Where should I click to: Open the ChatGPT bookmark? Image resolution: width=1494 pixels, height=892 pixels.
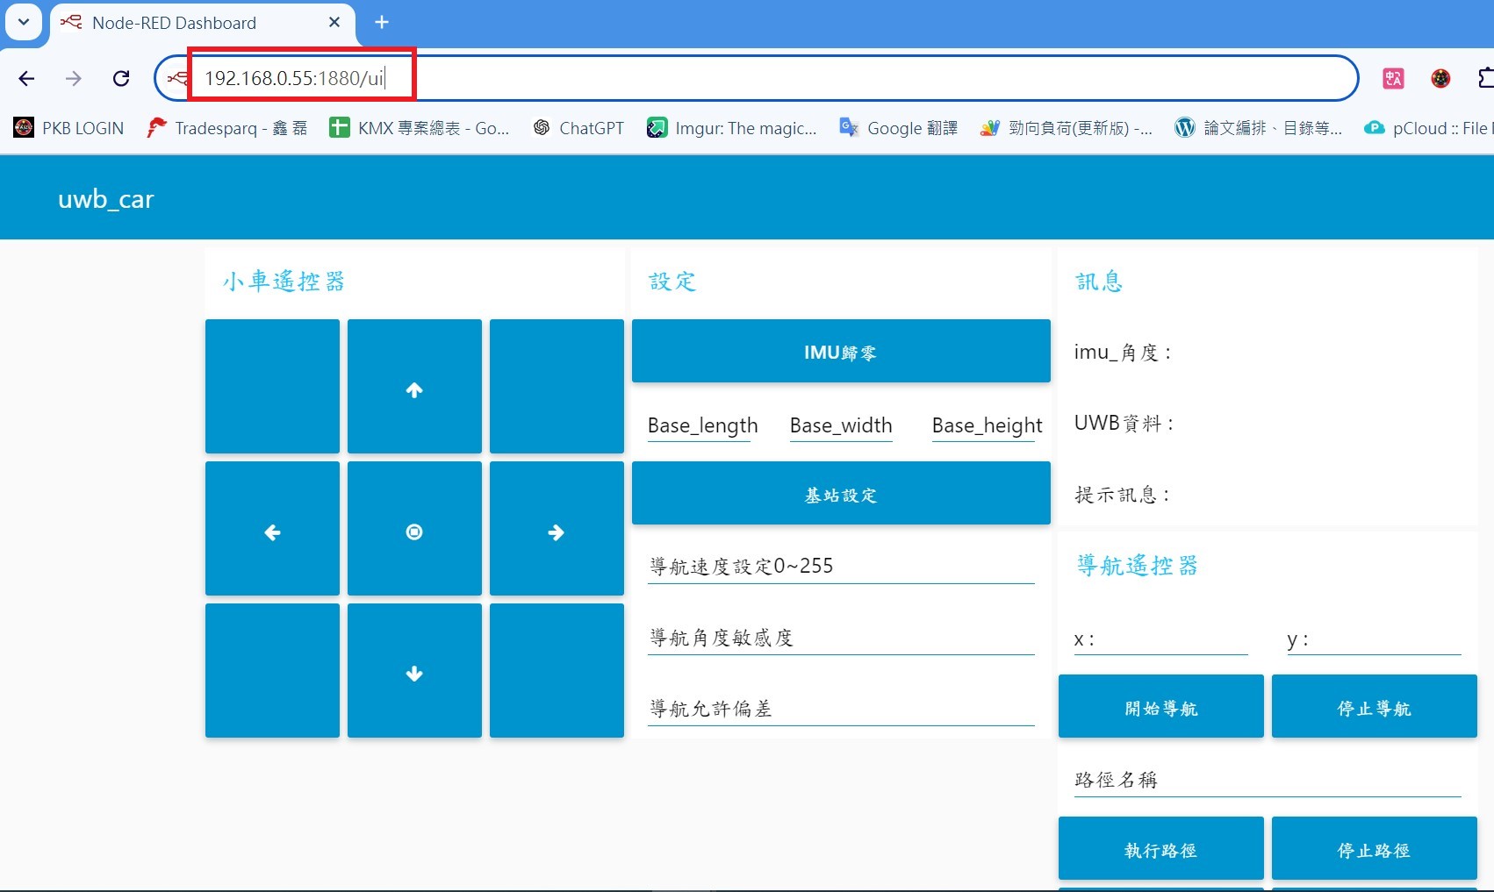pyautogui.click(x=578, y=128)
